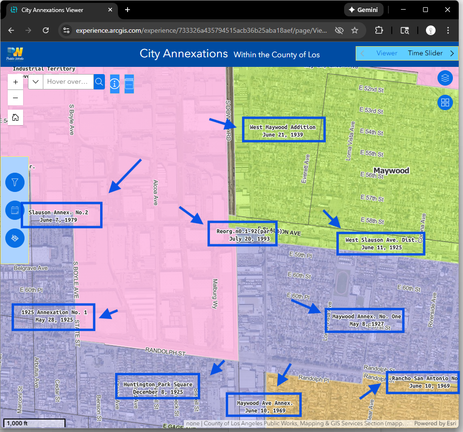Zoom out of the map
Screen dimensions: 463x432
(15, 98)
